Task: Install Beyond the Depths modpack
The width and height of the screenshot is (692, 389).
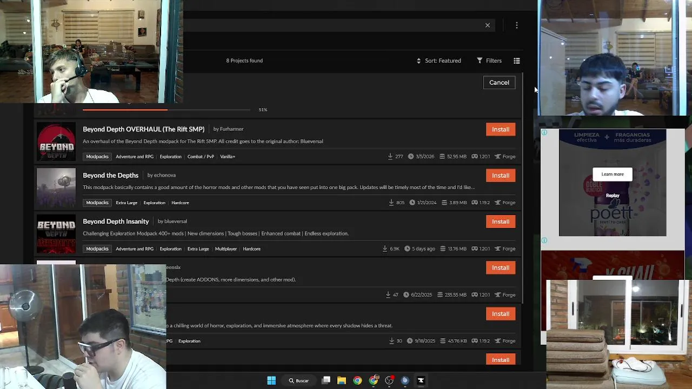Action: pyautogui.click(x=501, y=175)
